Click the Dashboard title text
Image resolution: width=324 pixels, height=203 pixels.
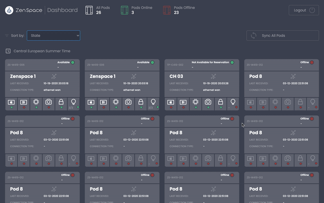tap(62, 10)
